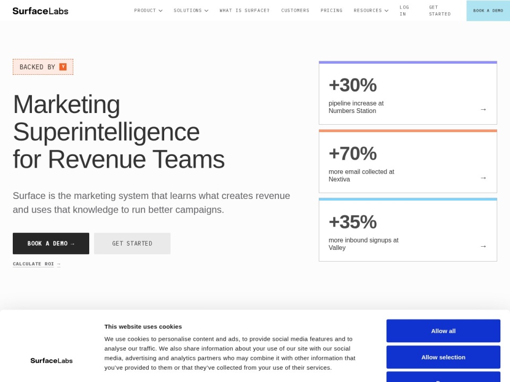Viewport: 510px width, 382px height.
Task: Accept cookies with the Allow all button
Action: click(443, 331)
